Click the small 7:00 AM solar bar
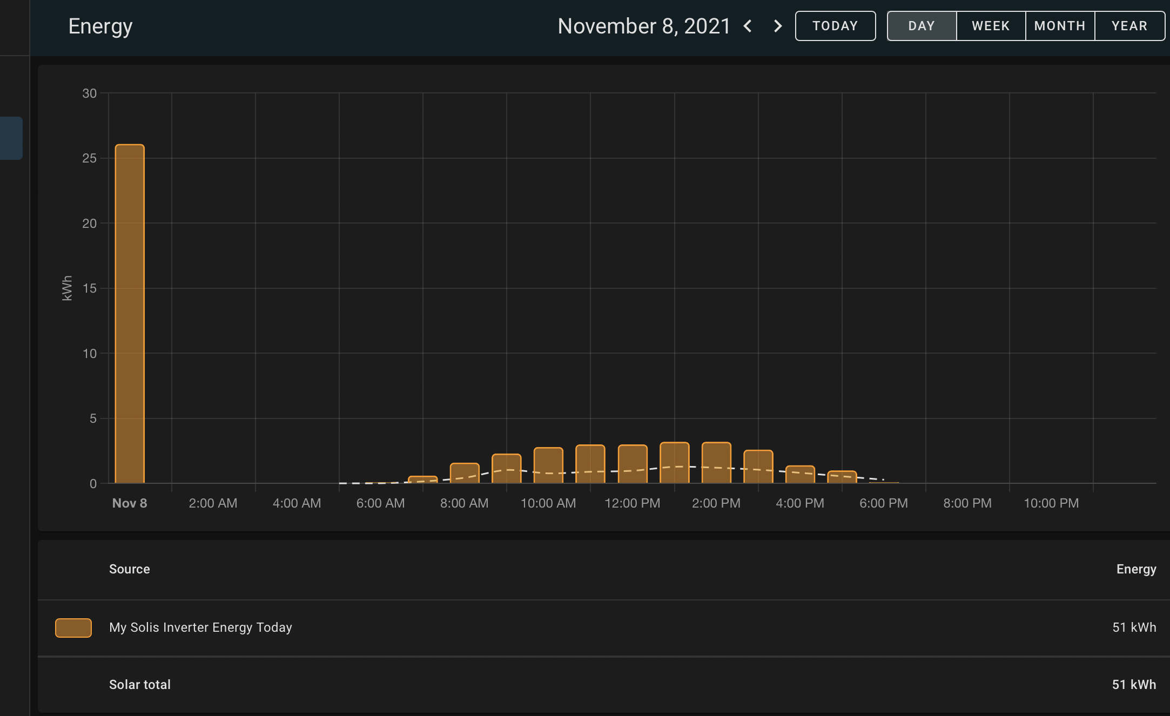The height and width of the screenshot is (716, 1170). [x=422, y=479]
